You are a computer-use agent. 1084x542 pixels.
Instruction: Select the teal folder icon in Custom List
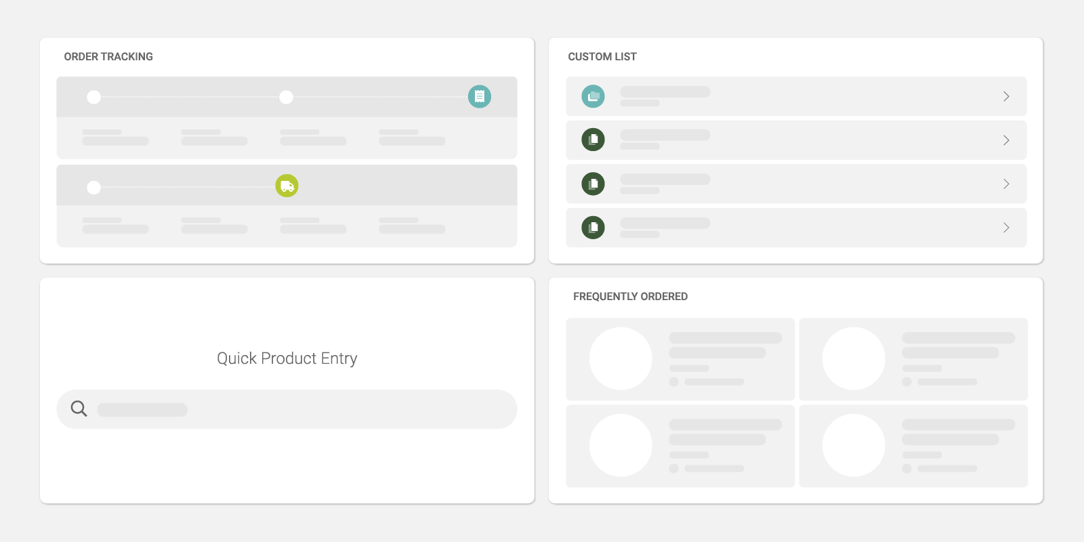click(x=593, y=96)
